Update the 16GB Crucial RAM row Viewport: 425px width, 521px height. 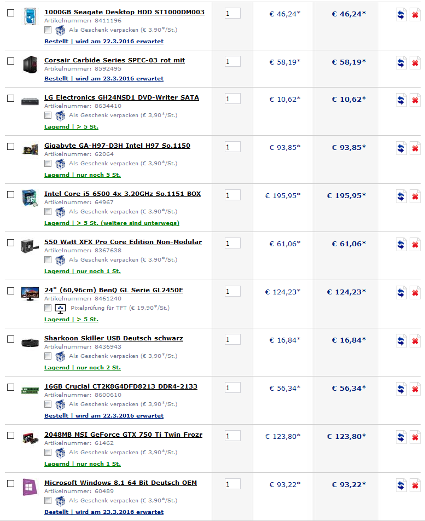[401, 389]
